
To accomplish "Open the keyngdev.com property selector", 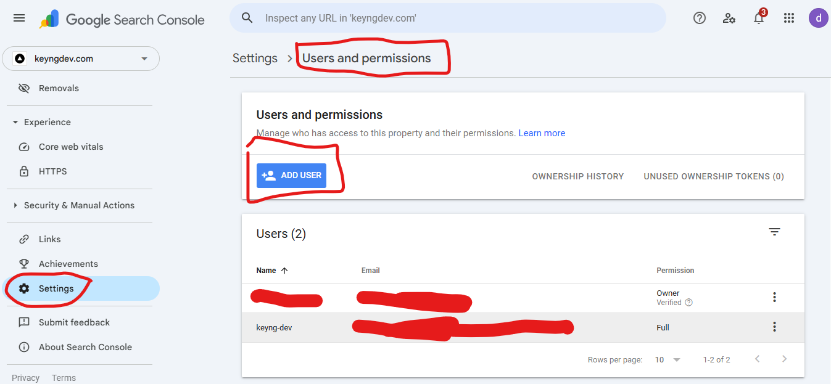I will tap(81, 58).
